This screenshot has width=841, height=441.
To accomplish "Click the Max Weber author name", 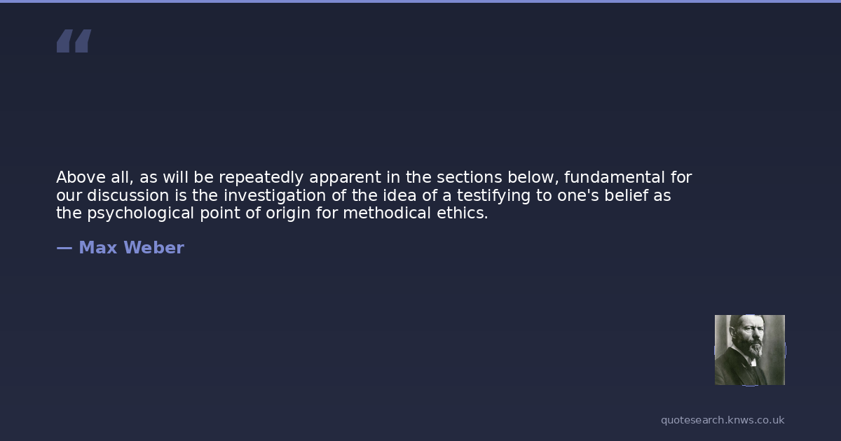I will coord(131,248).
